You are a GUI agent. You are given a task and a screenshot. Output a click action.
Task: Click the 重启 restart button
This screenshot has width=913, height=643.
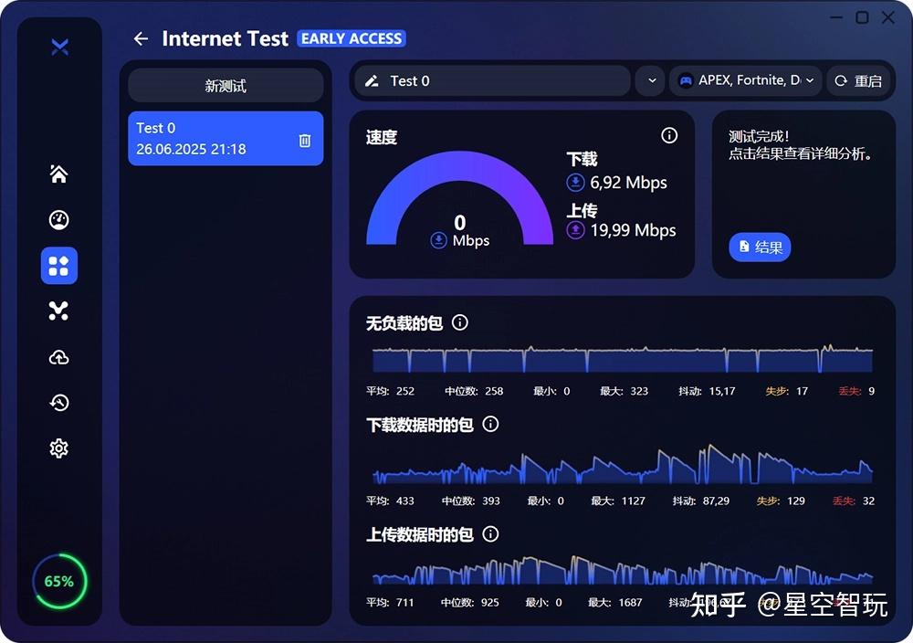click(859, 80)
